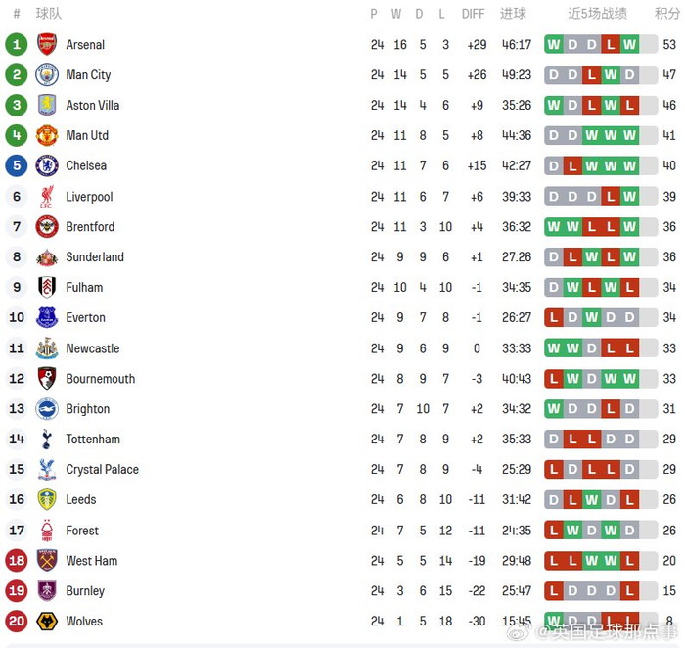
Task: Click the 近5场战绩 column header
Action: point(598,14)
